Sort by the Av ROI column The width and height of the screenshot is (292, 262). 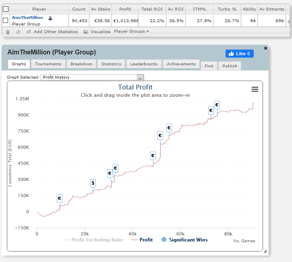pyautogui.click(x=176, y=9)
